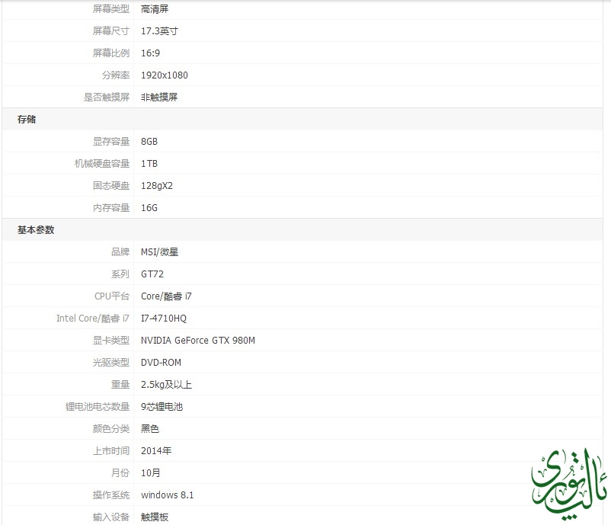
Task: Select the value beside "CPU平台"
Action: tap(166, 296)
